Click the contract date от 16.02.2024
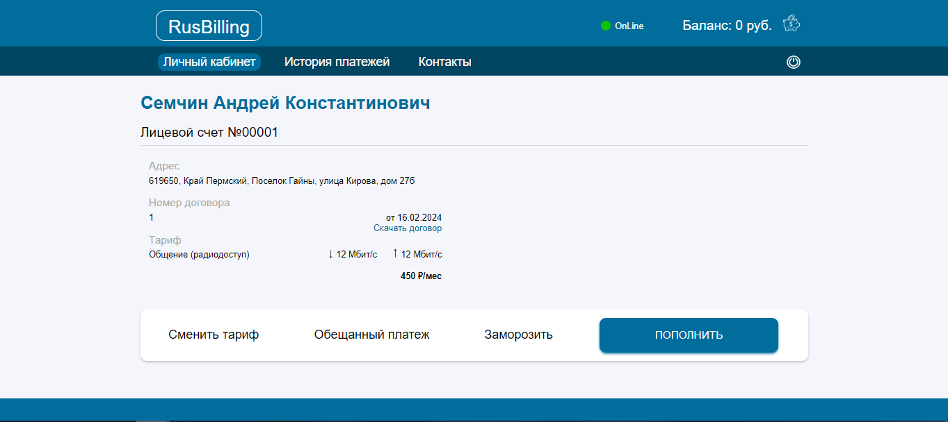Screen dimensions: 948x422 click(414, 217)
